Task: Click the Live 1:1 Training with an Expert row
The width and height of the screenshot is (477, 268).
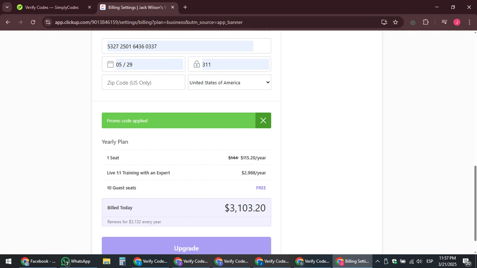Action: (186, 173)
